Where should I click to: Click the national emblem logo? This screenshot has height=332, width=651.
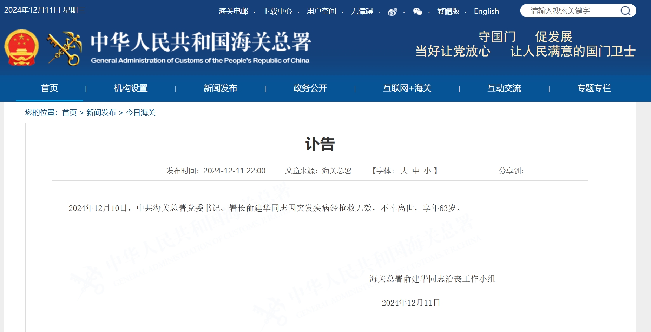pyautogui.click(x=21, y=48)
